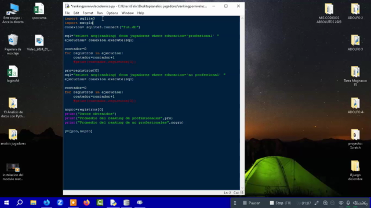Click the sqlite3.connect("fut.db") line

pos(103,27)
